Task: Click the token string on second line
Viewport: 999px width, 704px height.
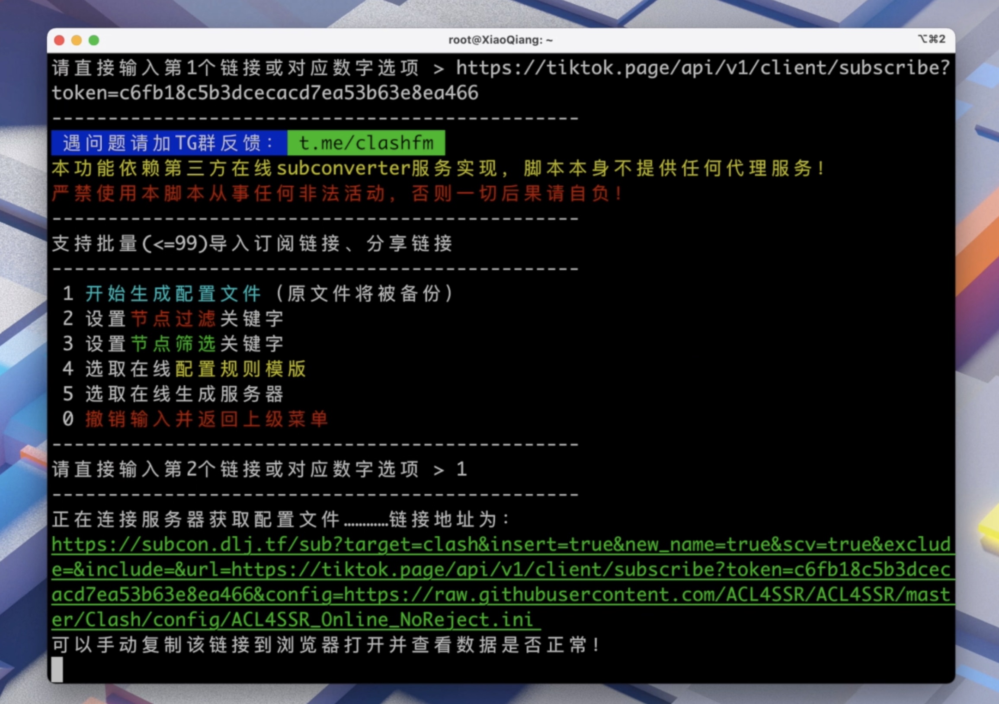Action: pos(265,93)
